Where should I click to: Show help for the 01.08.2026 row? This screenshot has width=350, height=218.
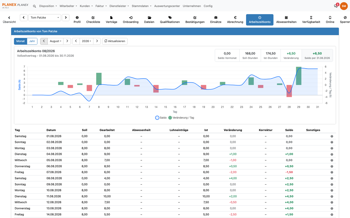coord(332,136)
